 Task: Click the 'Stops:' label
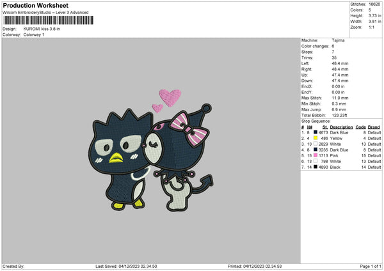307,52
